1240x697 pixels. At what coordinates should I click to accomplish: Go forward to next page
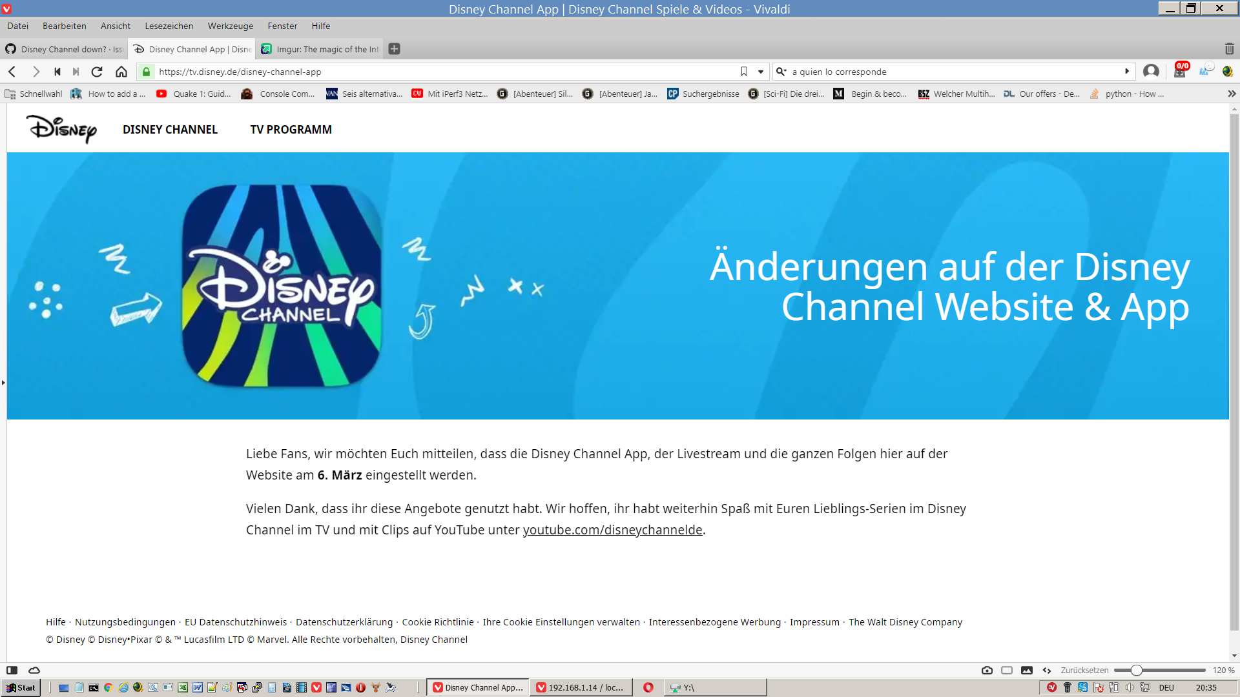coord(36,72)
